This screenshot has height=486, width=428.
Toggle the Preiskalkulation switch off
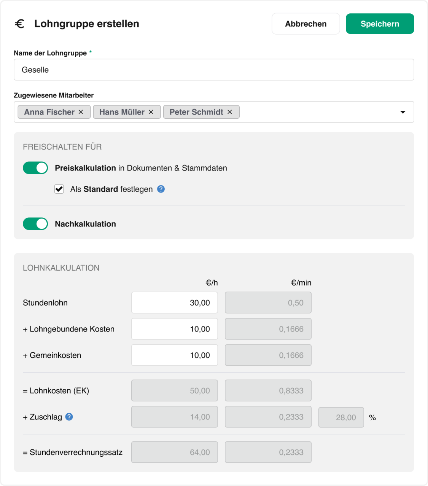(35, 168)
